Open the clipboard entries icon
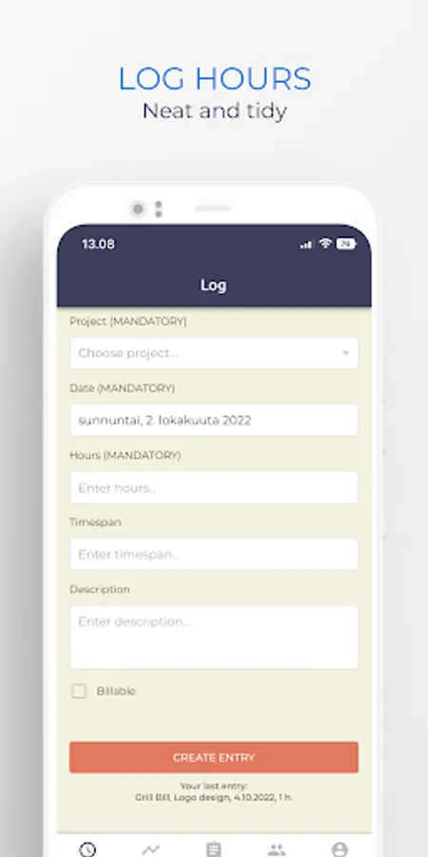The width and height of the screenshot is (428, 857). (213, 848)
